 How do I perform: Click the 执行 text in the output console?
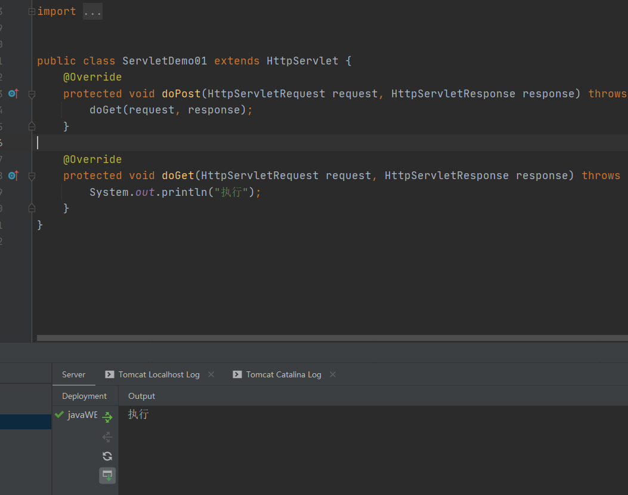point(138,414)
